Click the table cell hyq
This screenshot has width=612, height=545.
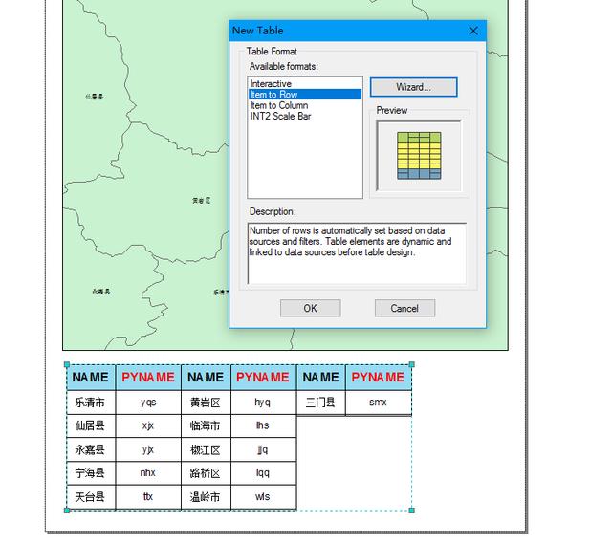[x=263, y=403]
